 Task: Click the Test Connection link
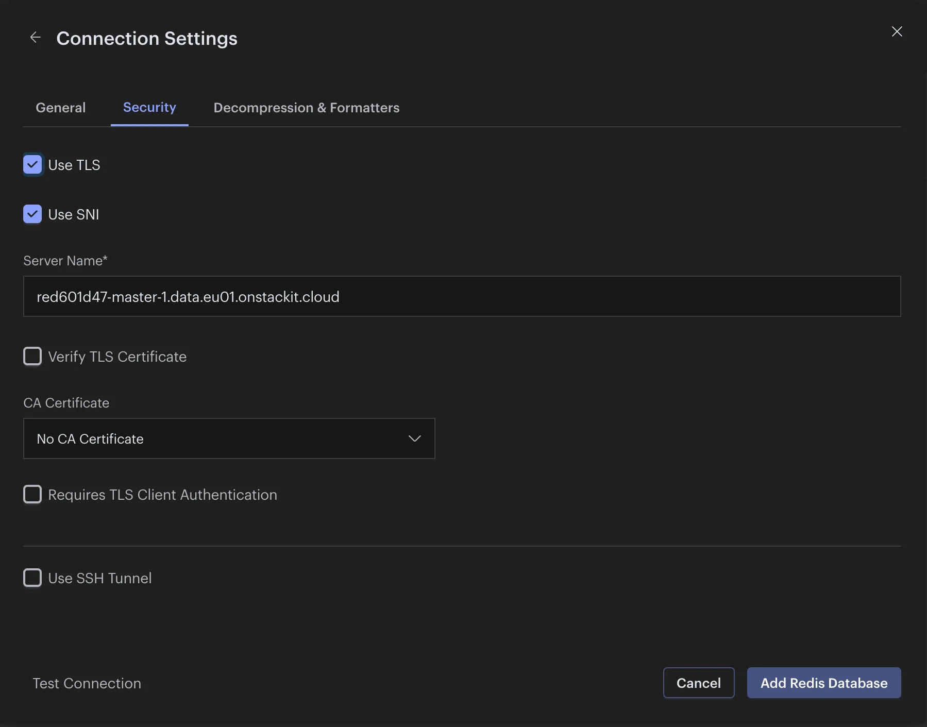click(87, 683)
